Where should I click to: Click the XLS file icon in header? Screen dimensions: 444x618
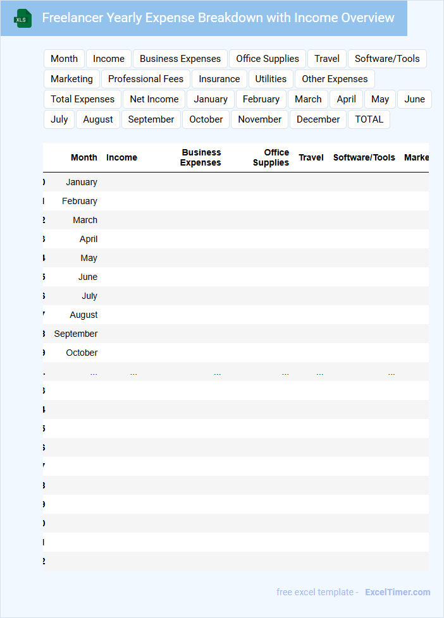(x=23, y=18)
